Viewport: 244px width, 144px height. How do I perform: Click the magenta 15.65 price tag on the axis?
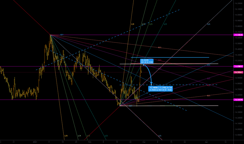[239, 35]
